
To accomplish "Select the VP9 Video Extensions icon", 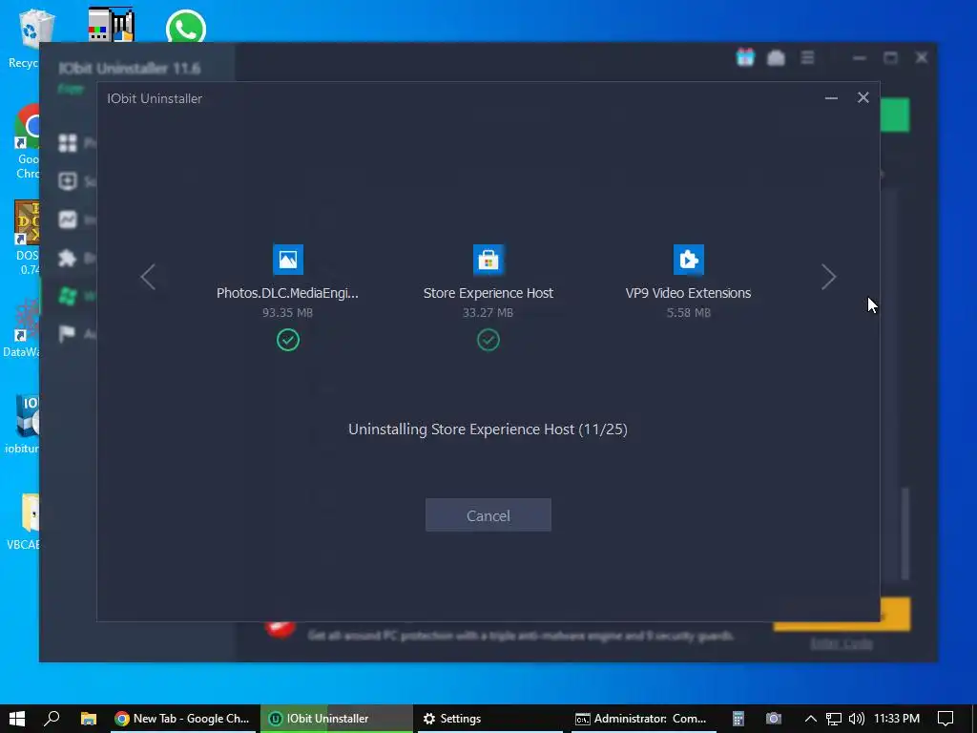I will coord(689,260).
